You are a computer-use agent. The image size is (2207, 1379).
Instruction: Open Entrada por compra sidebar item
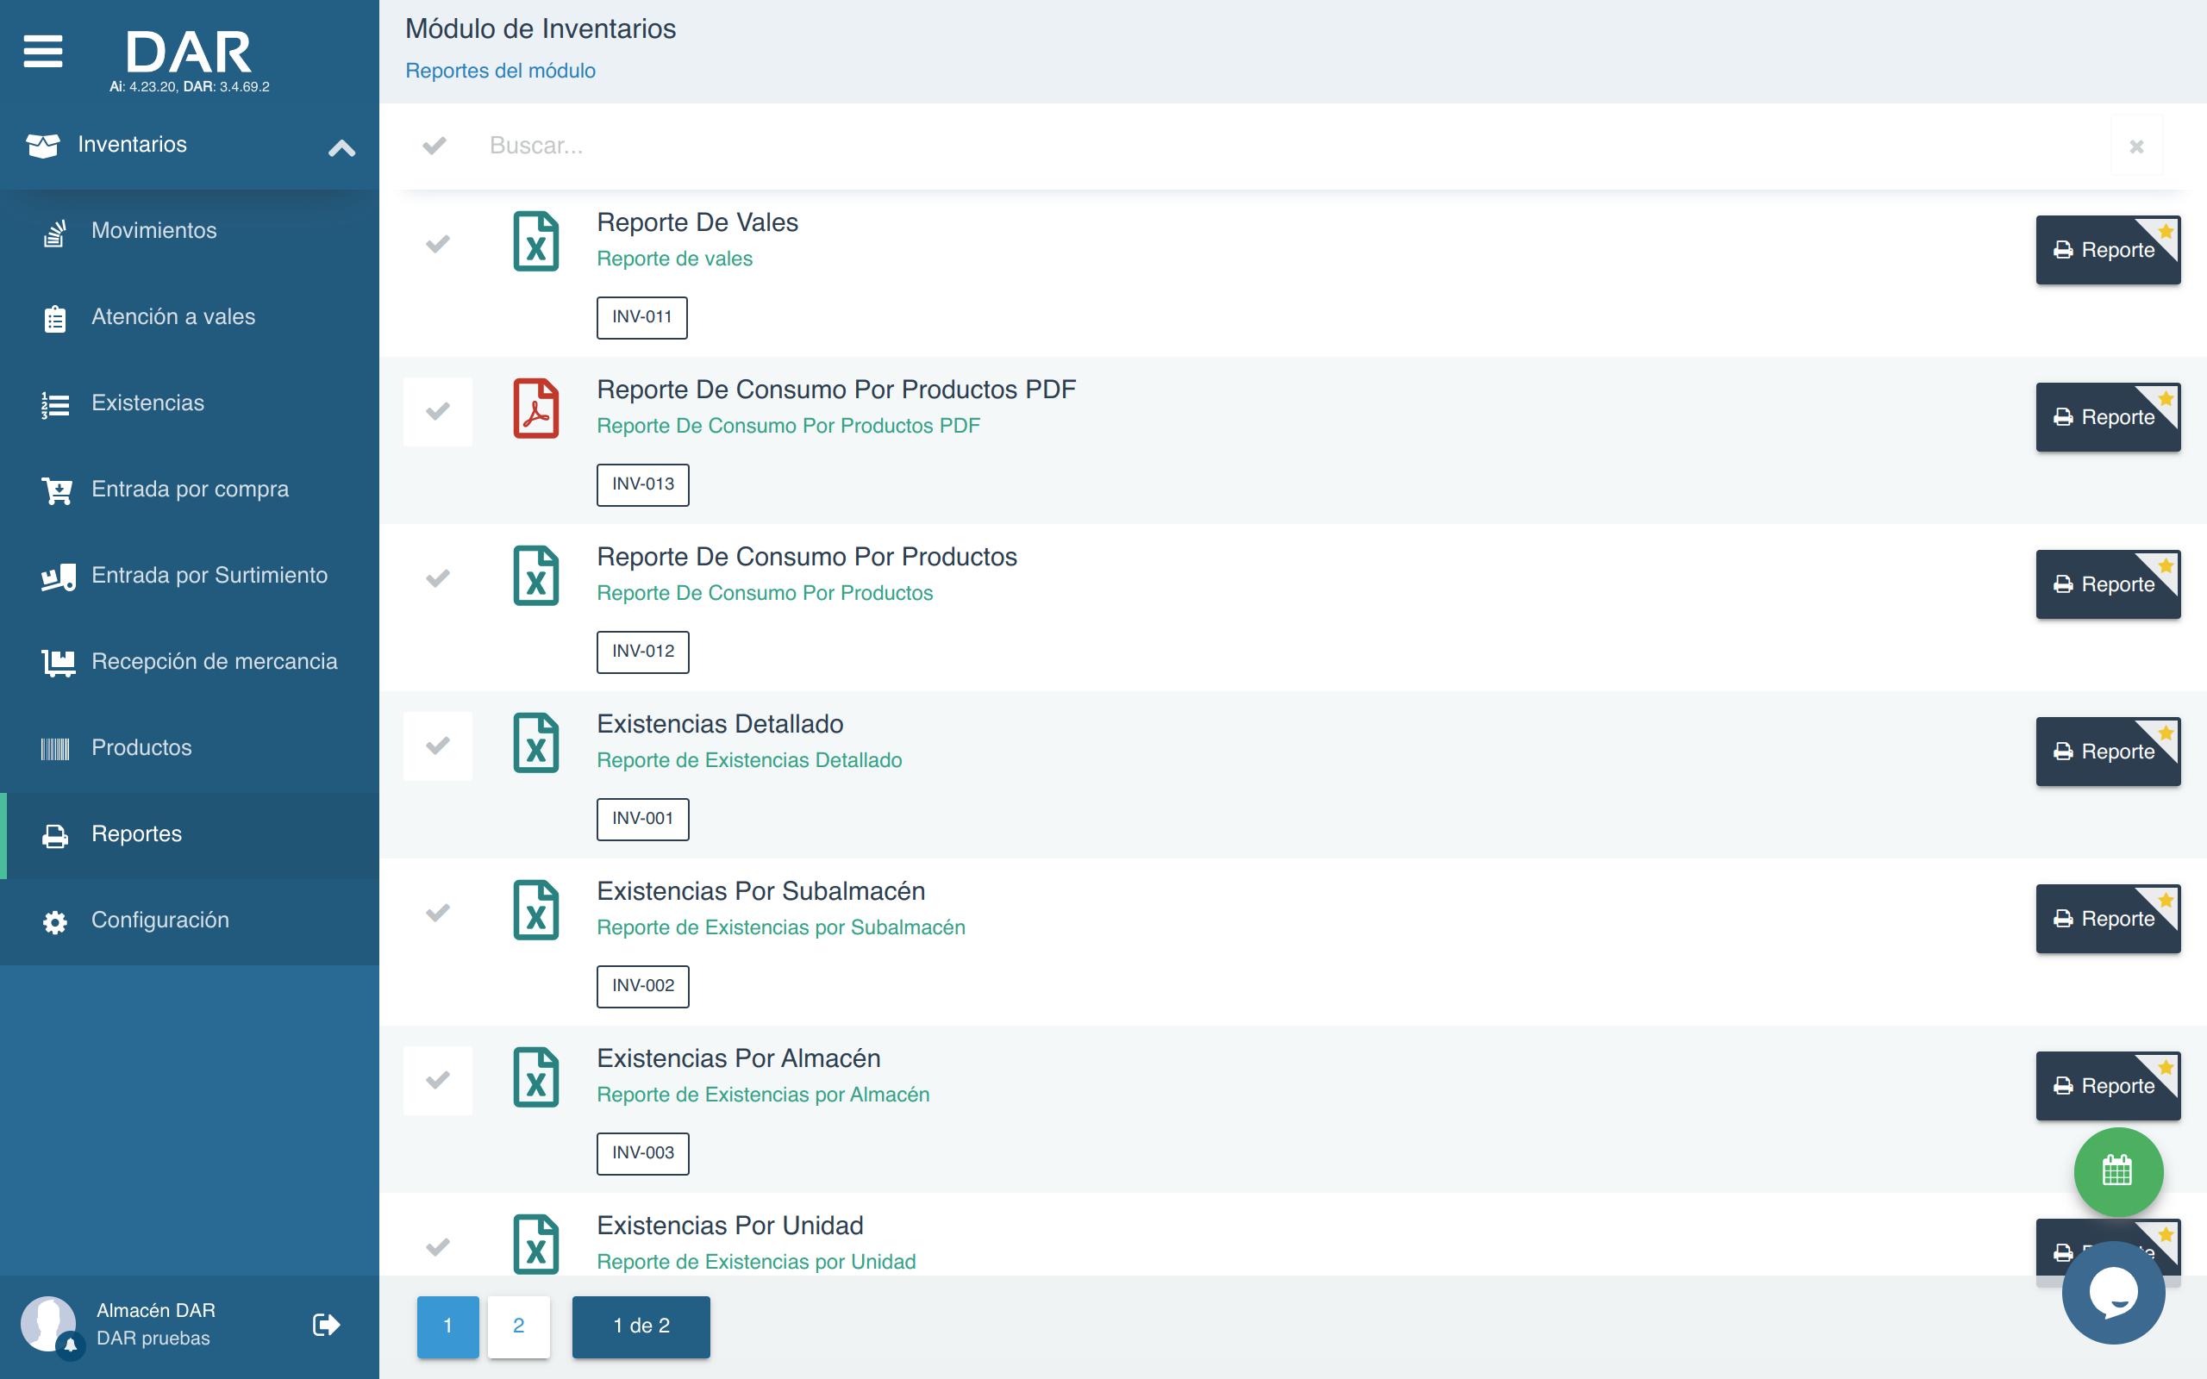pyautogui.click(x=190, y=490)
